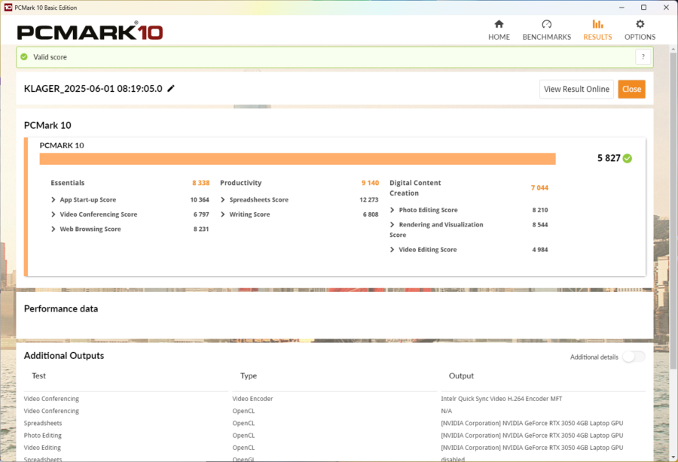The image size is (678, 462).
Task: Click the Digital Content Creation heading
Action: [x=415, y=188]
